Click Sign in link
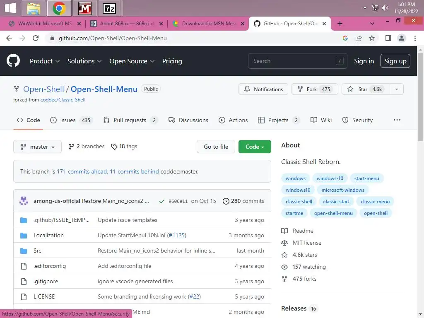 tap(364, 61)
